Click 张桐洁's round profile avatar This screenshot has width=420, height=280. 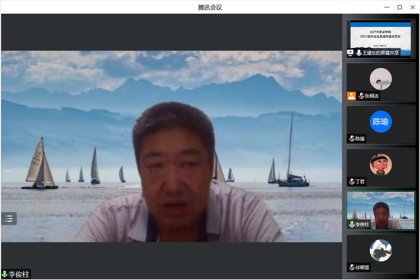(x=381, y=79)
